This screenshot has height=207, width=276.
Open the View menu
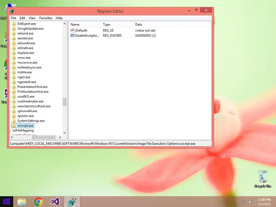pos(32,18)
